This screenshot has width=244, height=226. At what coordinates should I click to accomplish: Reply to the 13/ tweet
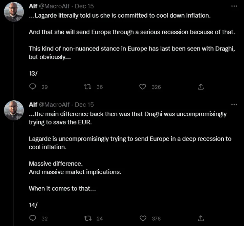pyautogui.click(x=33, y=87)
